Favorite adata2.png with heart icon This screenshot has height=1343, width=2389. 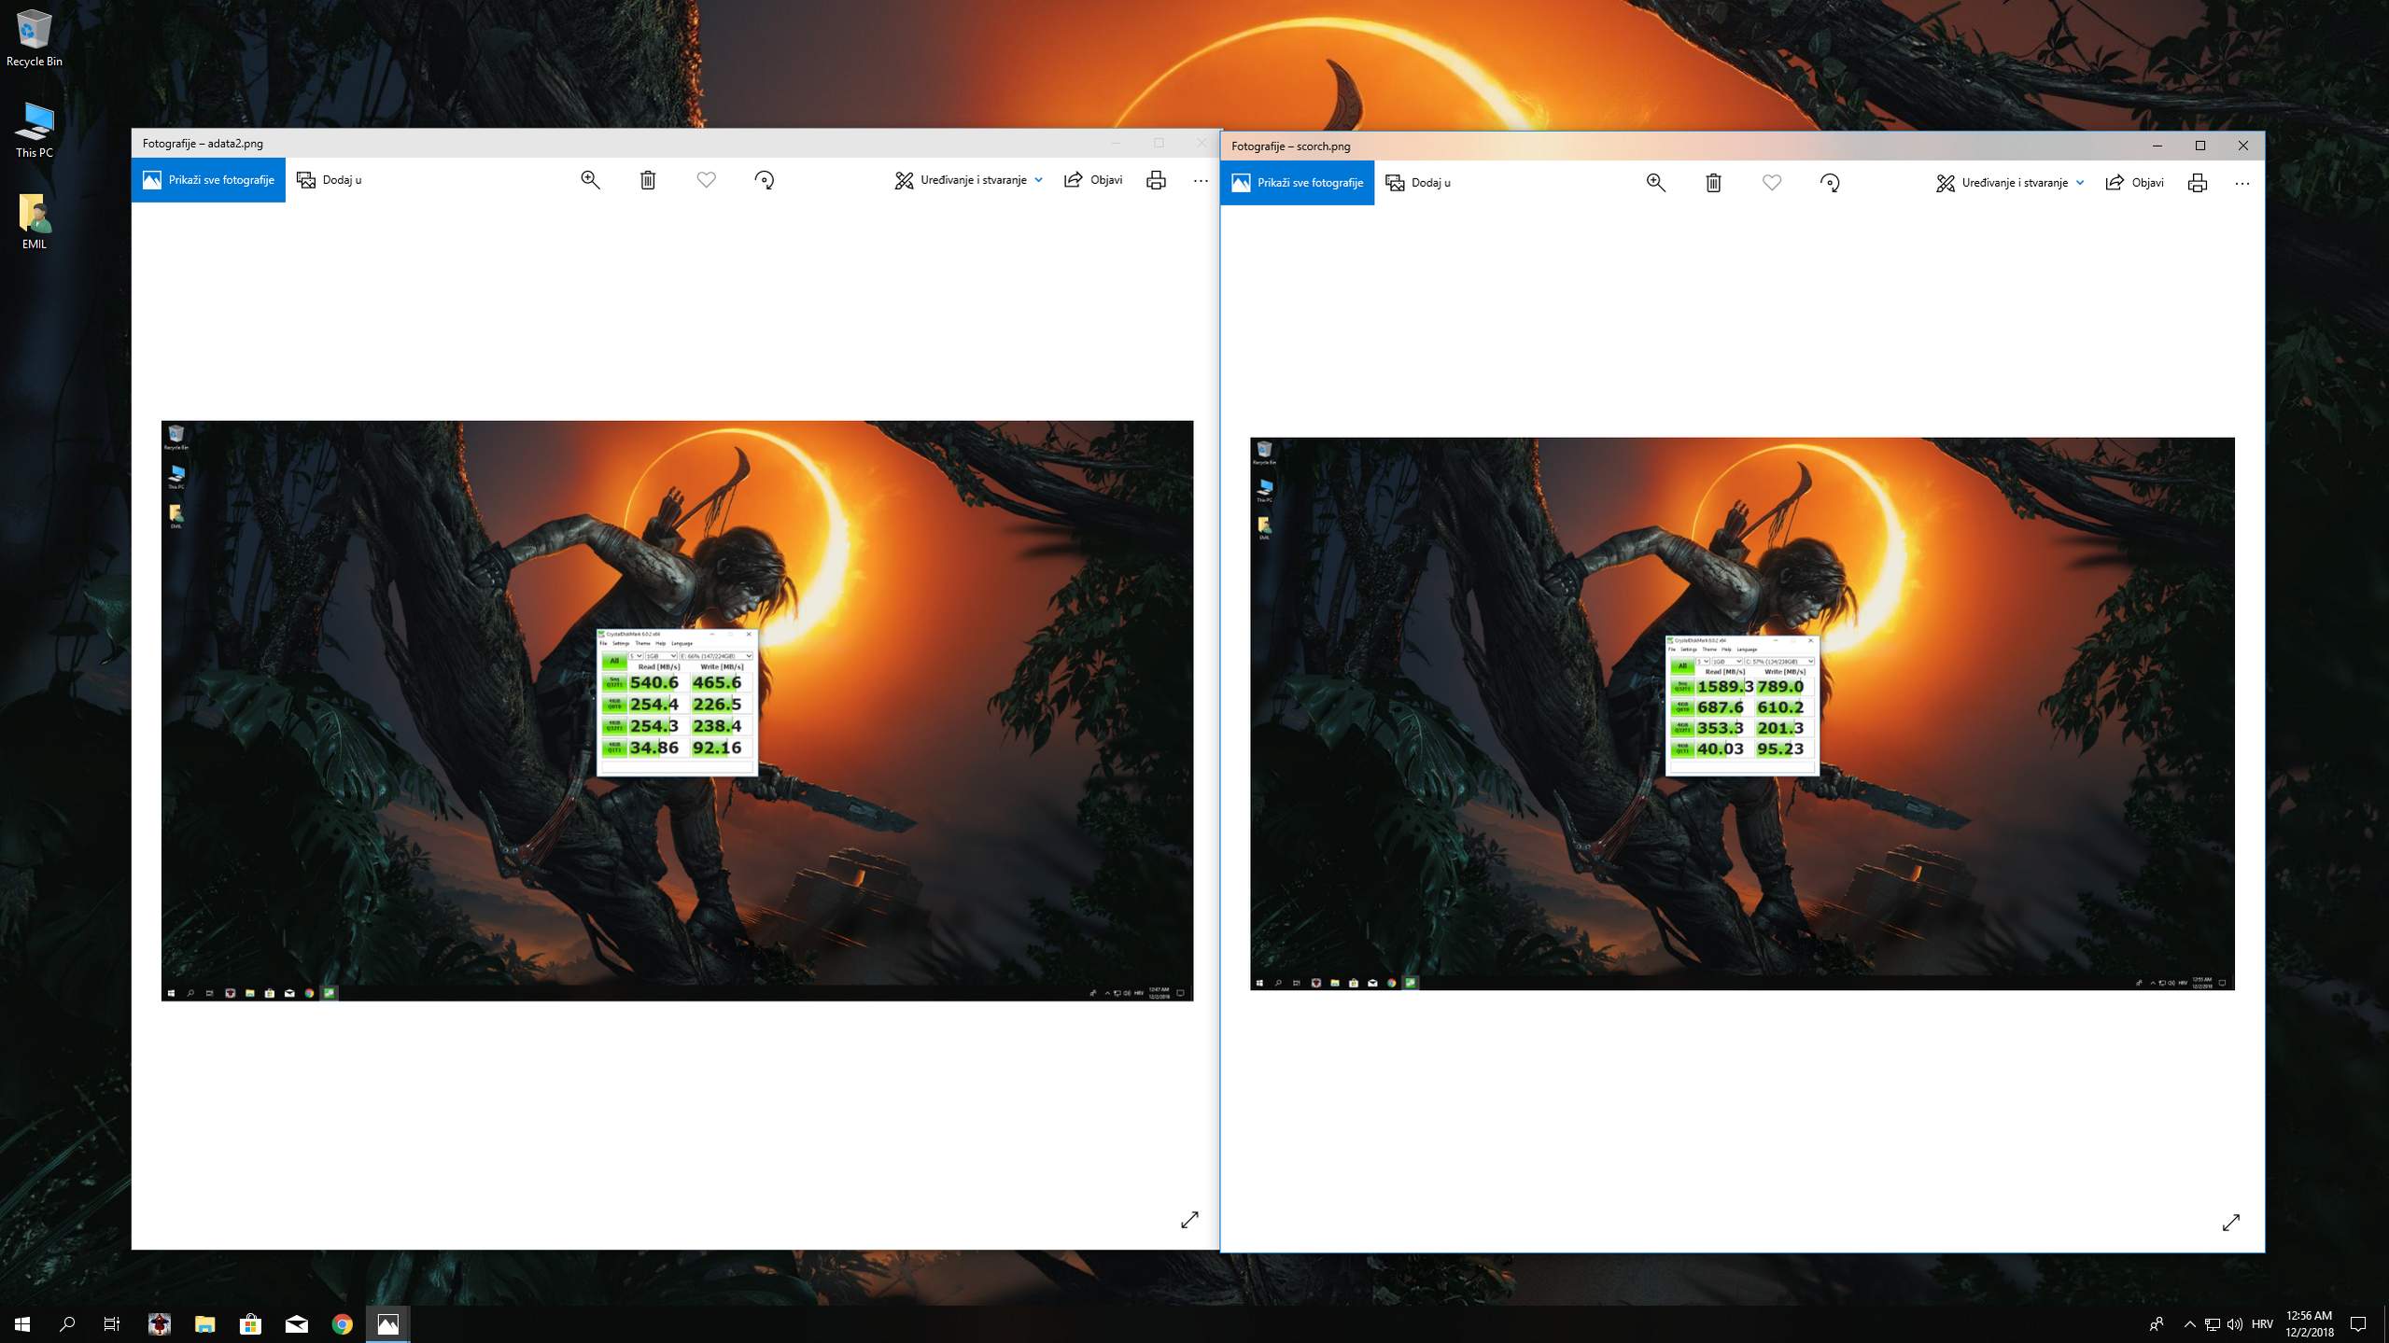[706, 180]
